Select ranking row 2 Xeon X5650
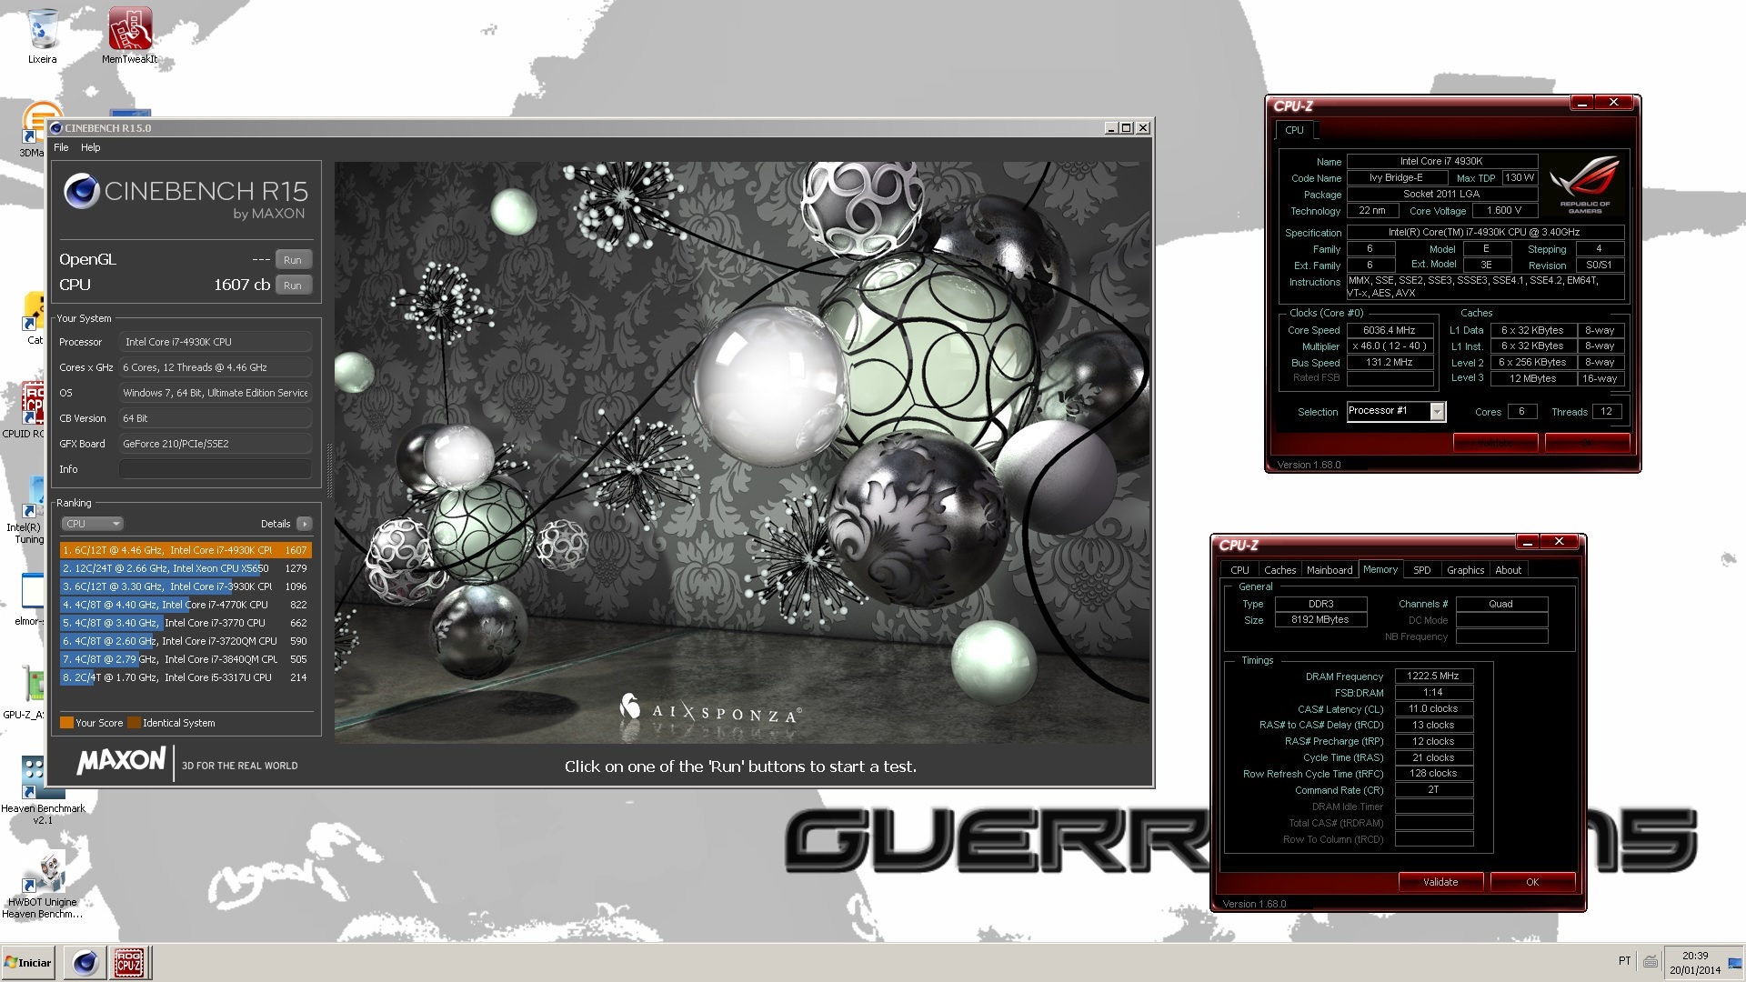 tap(186, 568)
